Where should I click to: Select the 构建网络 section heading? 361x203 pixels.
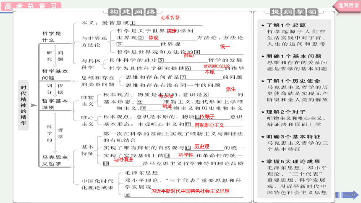[132, 12]
